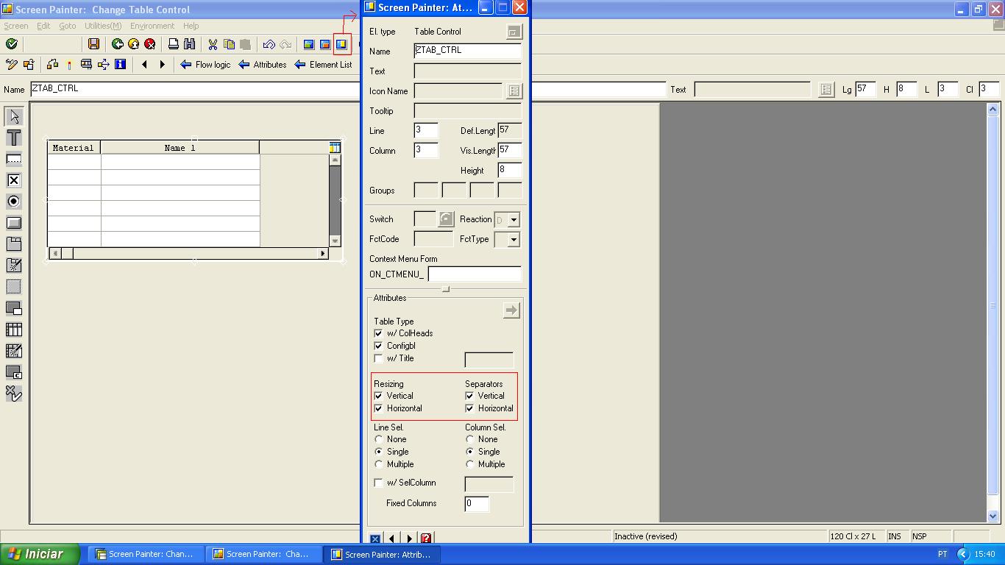Click the Flow logic button

click(208, 65)
